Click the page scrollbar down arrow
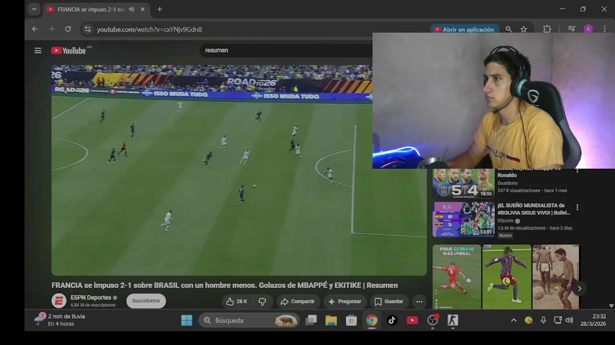615x345 pixels. (611, 306)
